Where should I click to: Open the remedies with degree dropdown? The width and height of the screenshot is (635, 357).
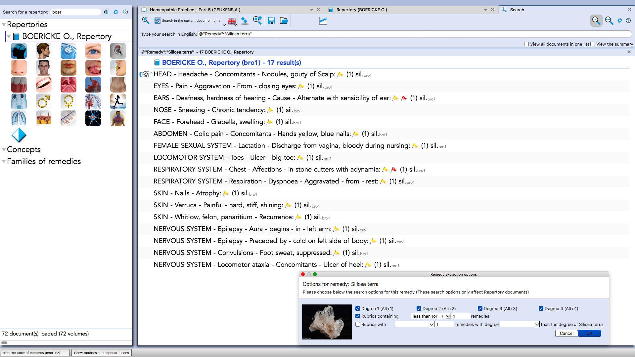click(520, 324)
